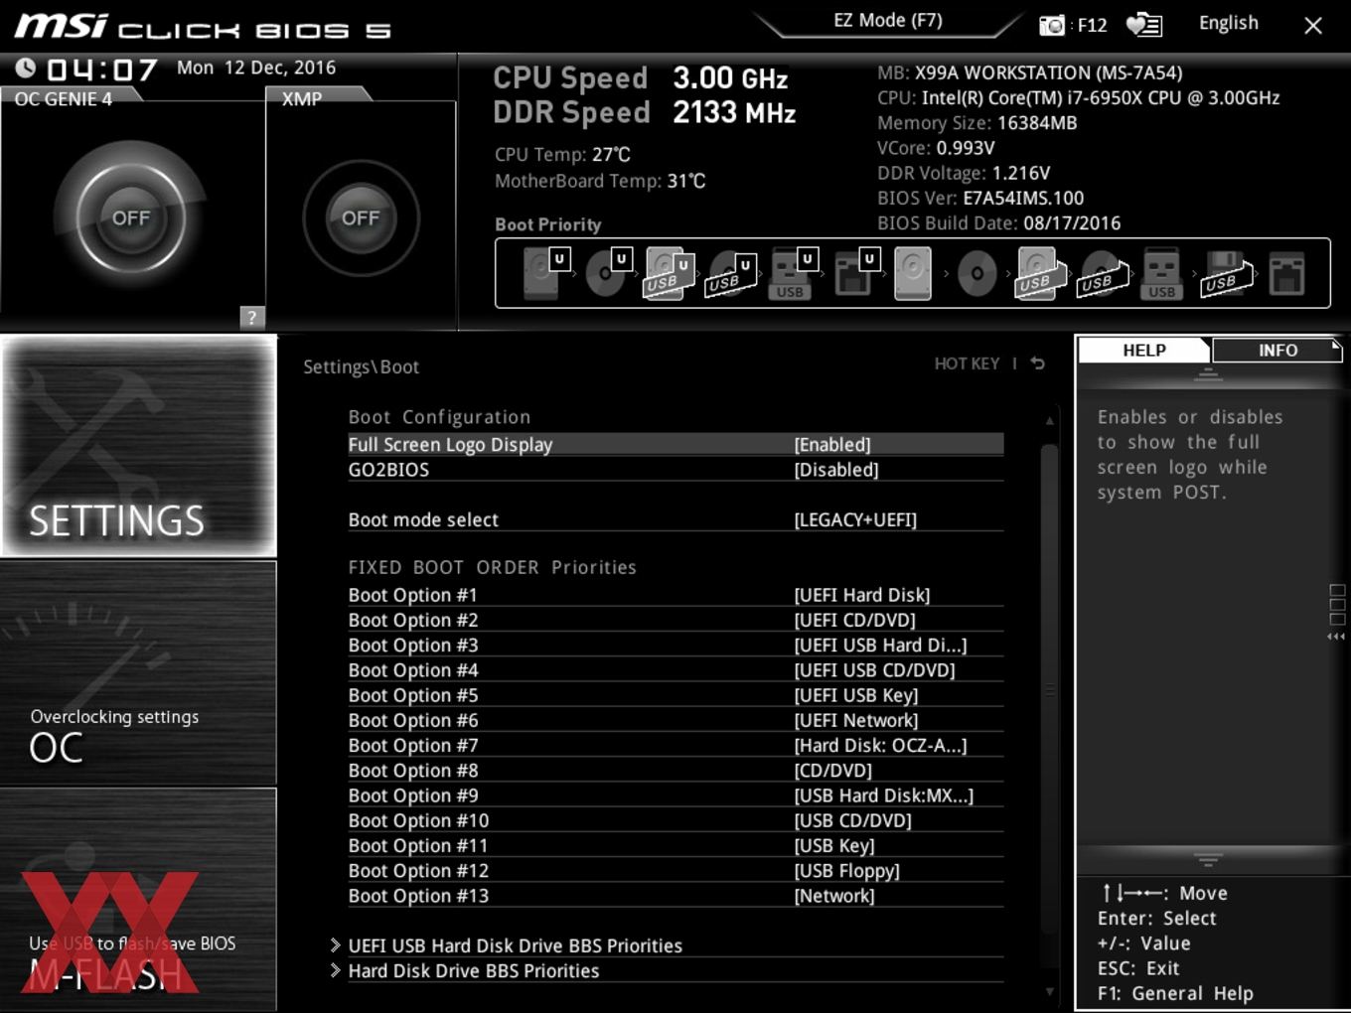Switch to the HELP tab
This screenshot has width=1351, height=1013.
[1143, 351]
